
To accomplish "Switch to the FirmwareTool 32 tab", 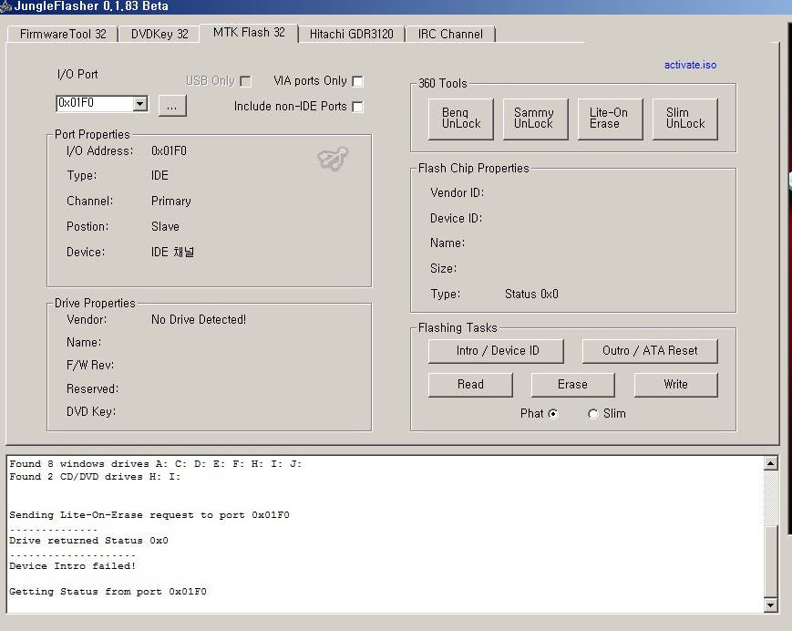I will 63,34.
